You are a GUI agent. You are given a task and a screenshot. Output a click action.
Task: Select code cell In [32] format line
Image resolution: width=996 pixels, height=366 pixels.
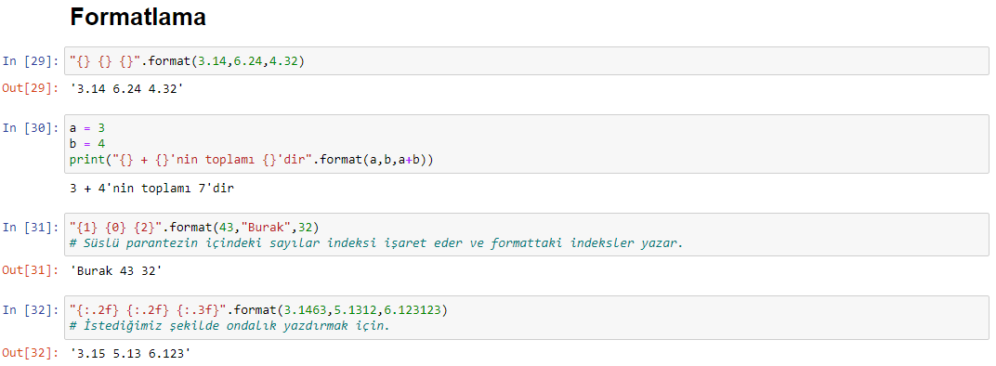258,310
